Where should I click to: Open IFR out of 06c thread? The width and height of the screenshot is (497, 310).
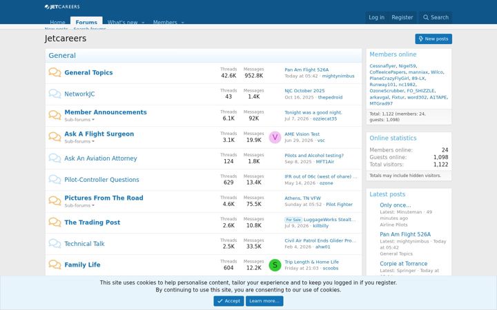(x=320, y=176)
